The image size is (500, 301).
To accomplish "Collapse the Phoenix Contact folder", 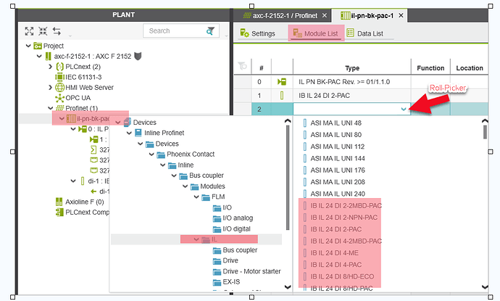I will pos(160,154).
